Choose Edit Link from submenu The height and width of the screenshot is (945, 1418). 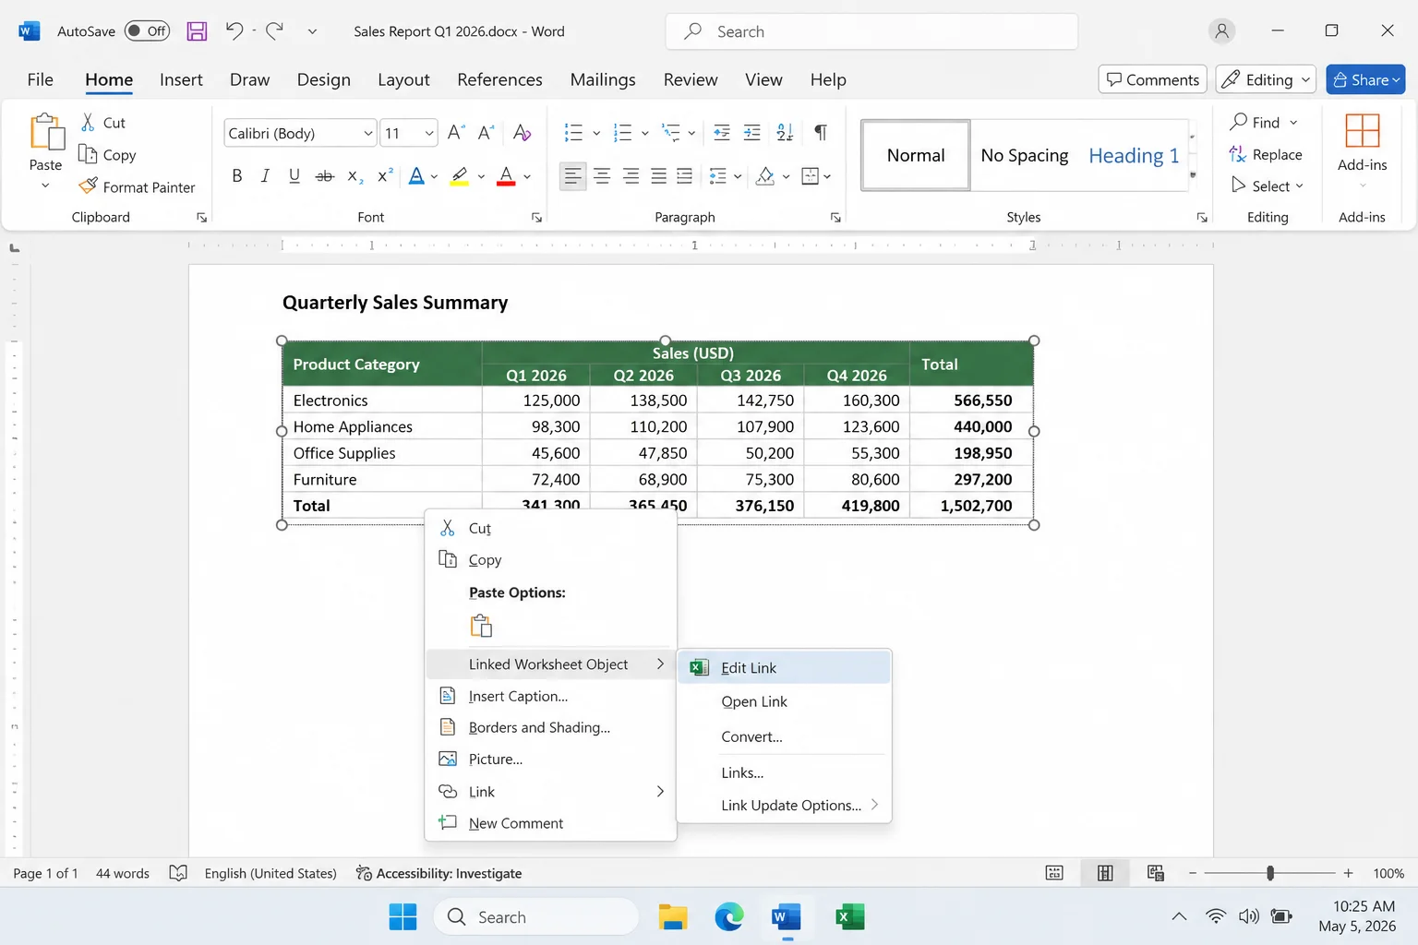click(784, 667)
